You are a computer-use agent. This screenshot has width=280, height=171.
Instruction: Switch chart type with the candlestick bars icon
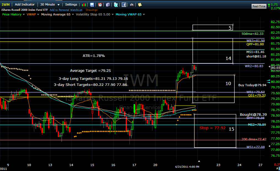click(84, 5)
